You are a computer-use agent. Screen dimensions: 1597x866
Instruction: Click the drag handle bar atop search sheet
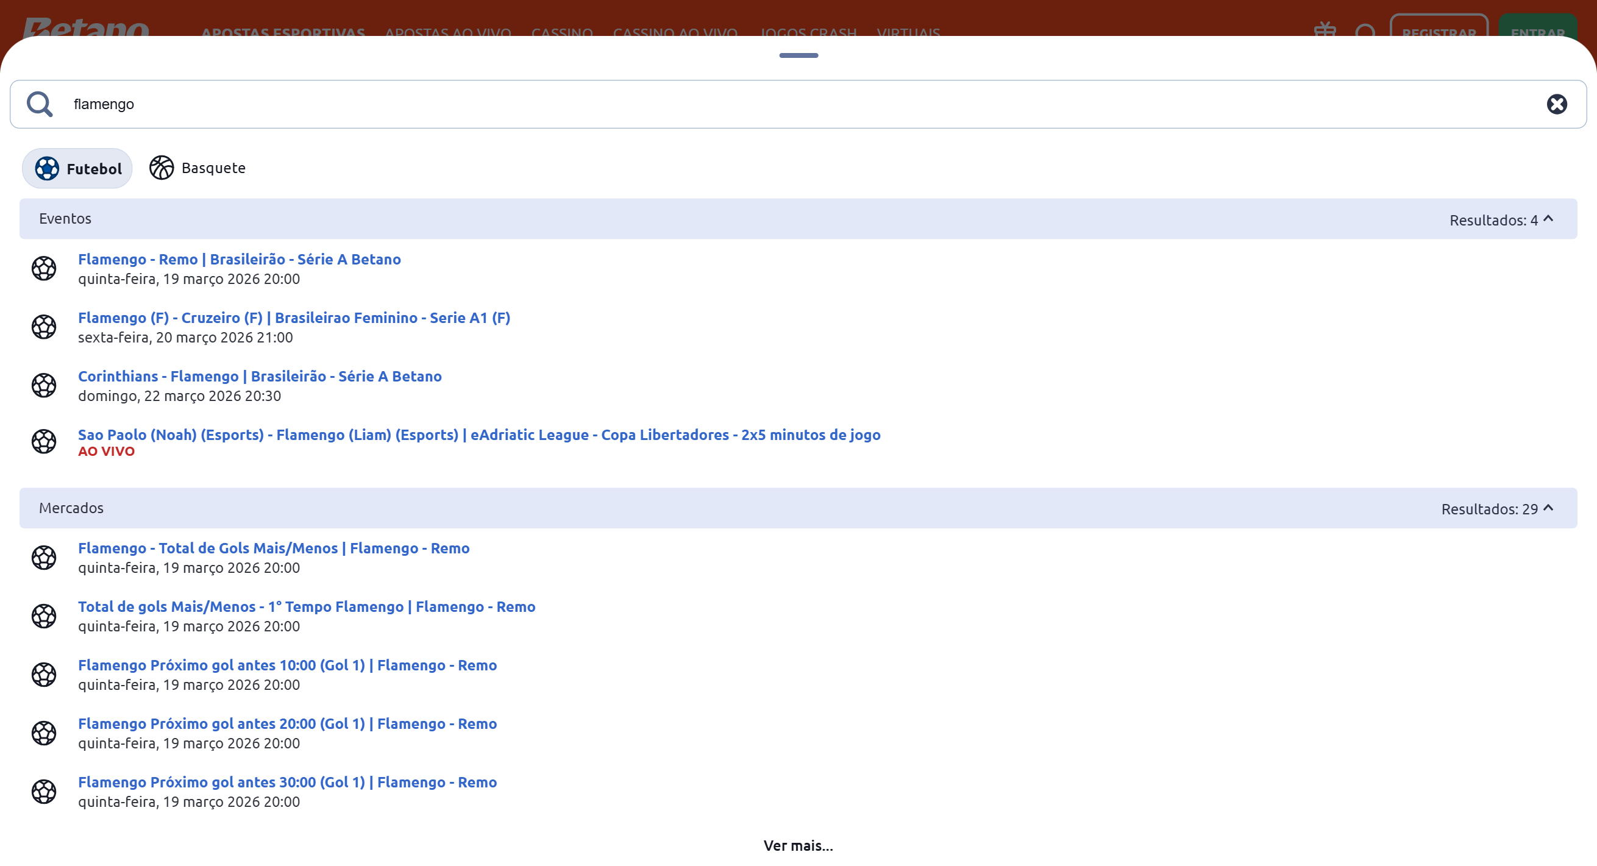[798, 55]
